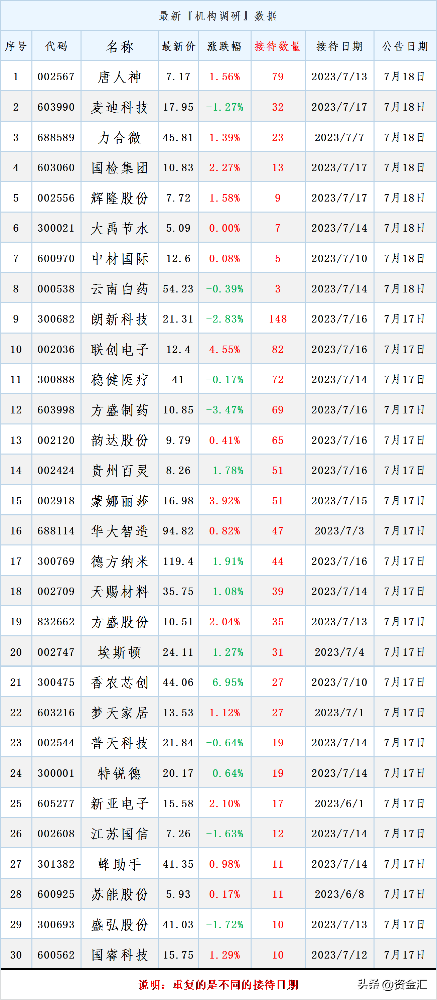Click the 序号 column header
The height and width of the screenshot is (1000, 437).
pyautogui.click(x=16, y=46)
